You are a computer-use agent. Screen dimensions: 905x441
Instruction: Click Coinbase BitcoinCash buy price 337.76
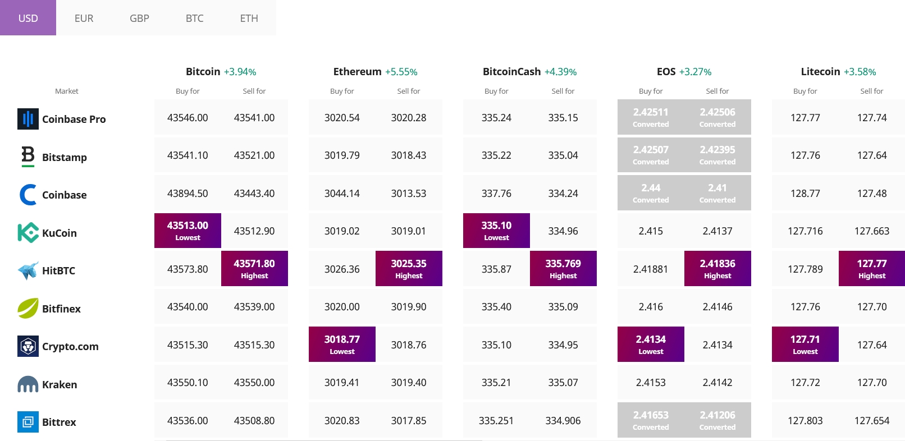pos(496,194)
